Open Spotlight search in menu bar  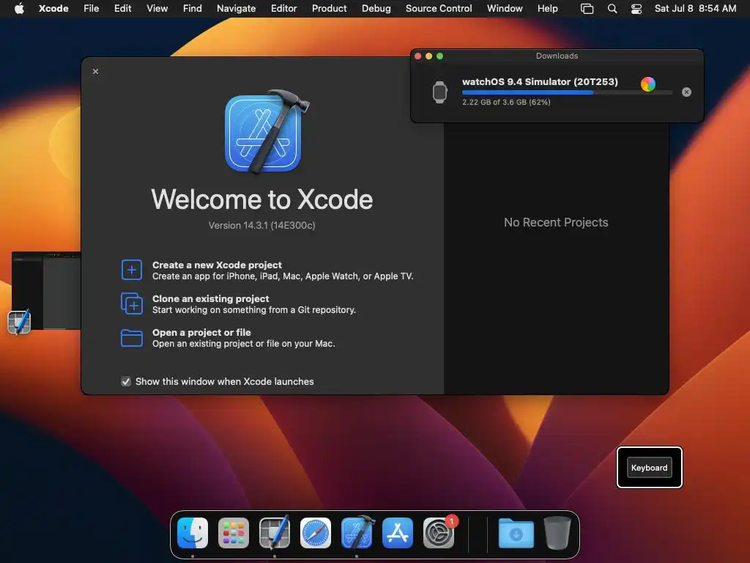coord(612,9)
